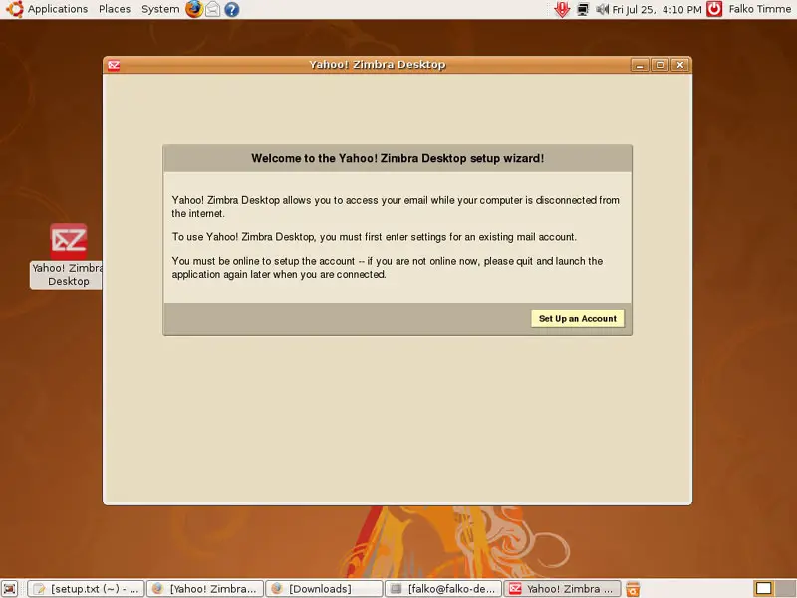This screenshot has height=598, width=797.
Task: Click the paragraph starting "Yahoo! Zimbra Desktop allows"
Action: point(396,207)
